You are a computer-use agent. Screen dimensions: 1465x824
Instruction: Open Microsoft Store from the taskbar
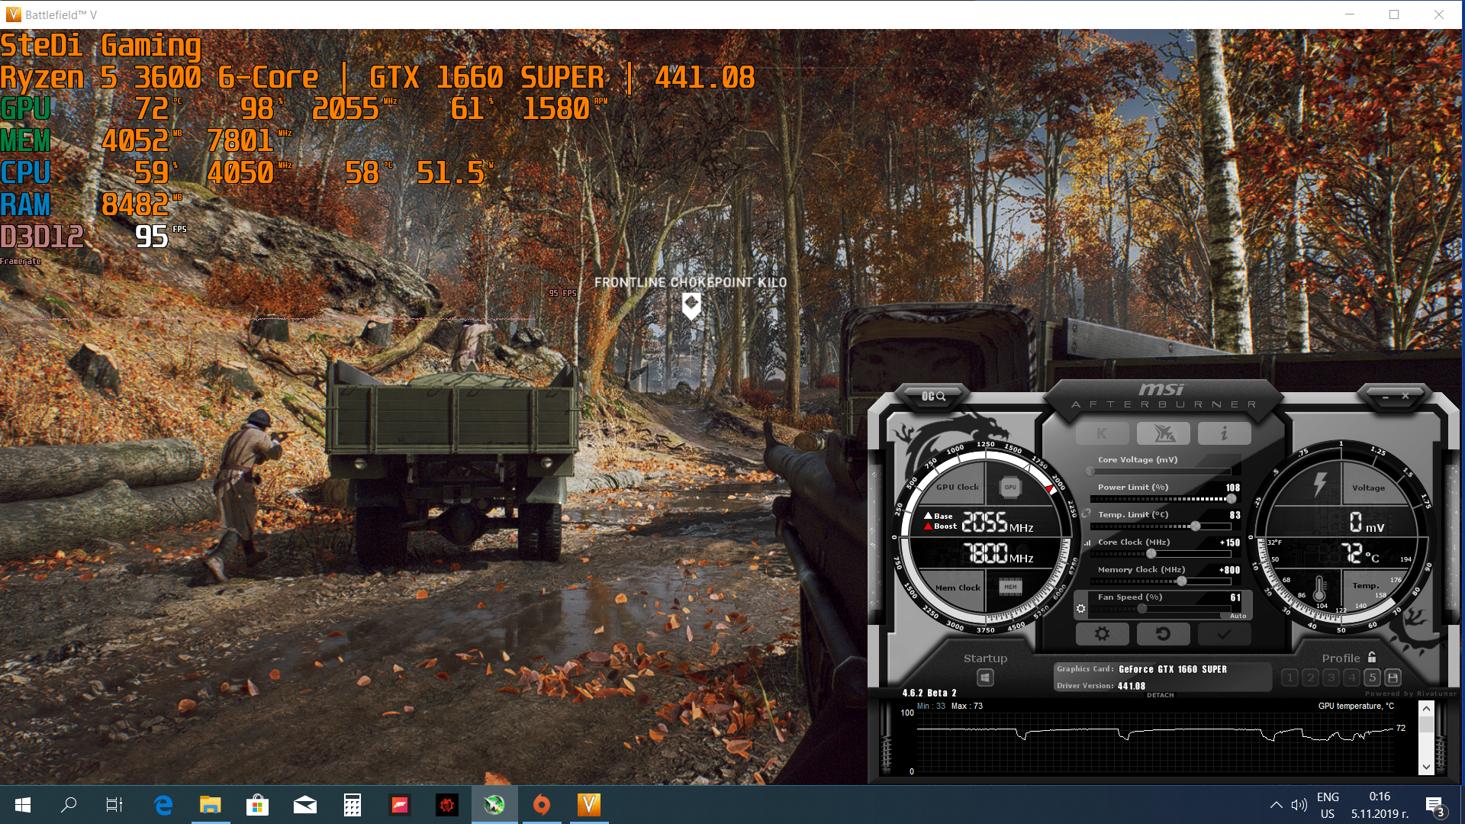coord(258,805)
